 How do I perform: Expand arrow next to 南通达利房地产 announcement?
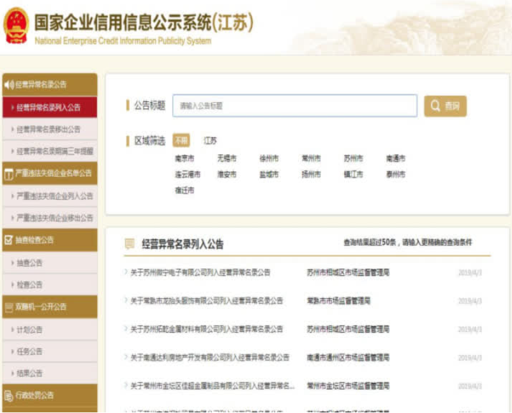126,357
